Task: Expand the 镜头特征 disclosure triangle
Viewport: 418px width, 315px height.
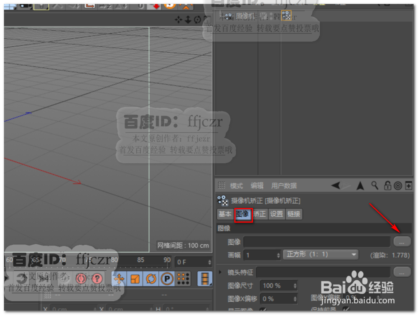Action: click(220, 272)
